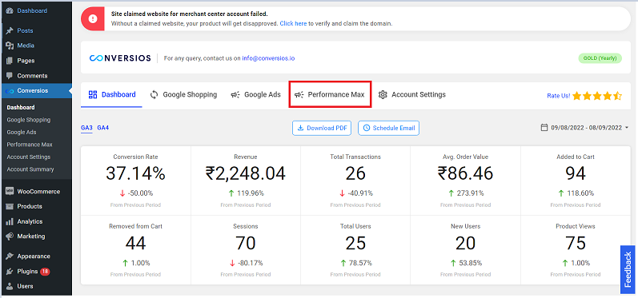638x298 pixels.
Task: Click the Pages icon in sidebar
Action: tap(10, 61)
